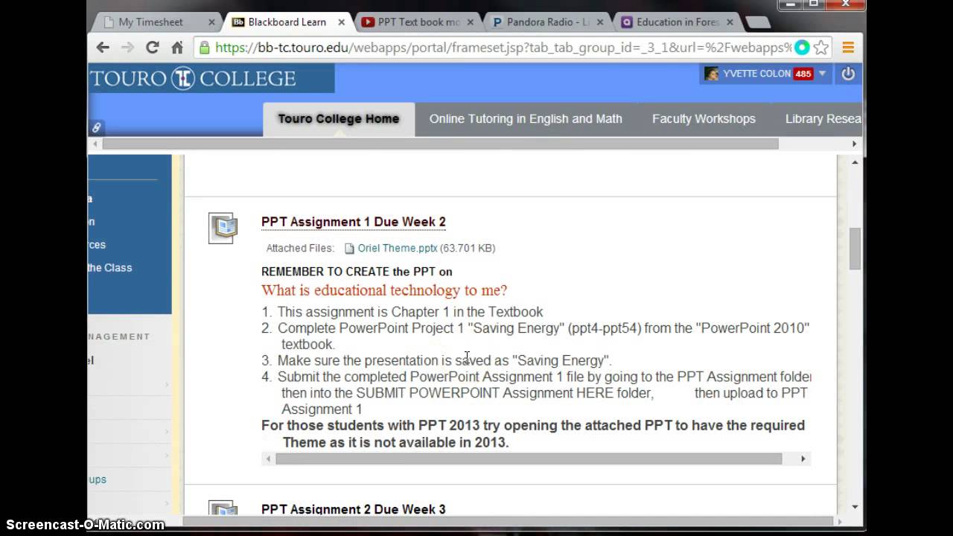Go back with the browser back arrow
Image resolution: width=953 pixels, height=536 pixels.
pyautogui.click(x=103, y=48)
